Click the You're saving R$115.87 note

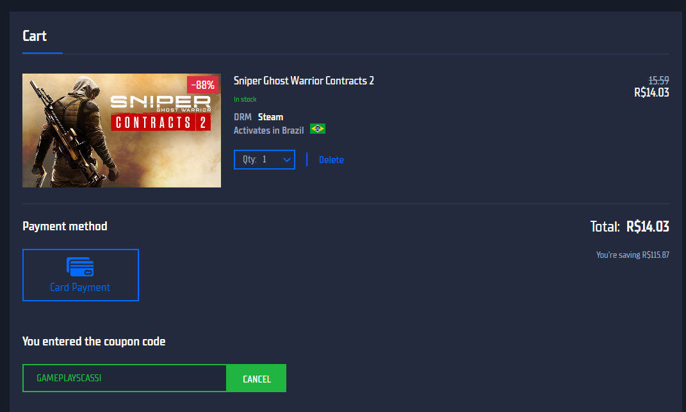633,255
